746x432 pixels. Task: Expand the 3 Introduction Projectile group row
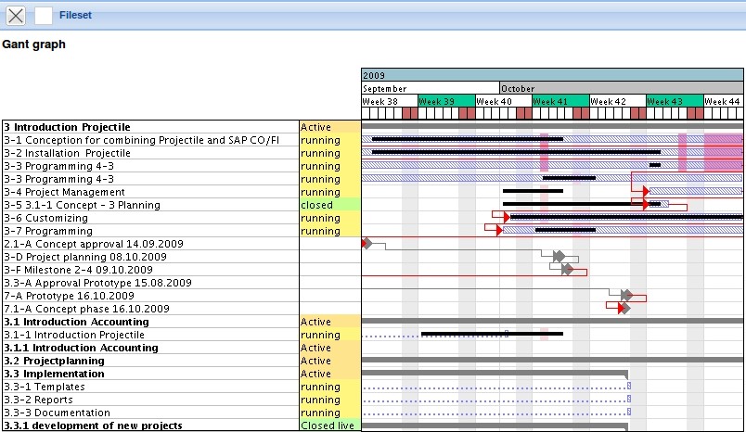click(x=67, y=127)
